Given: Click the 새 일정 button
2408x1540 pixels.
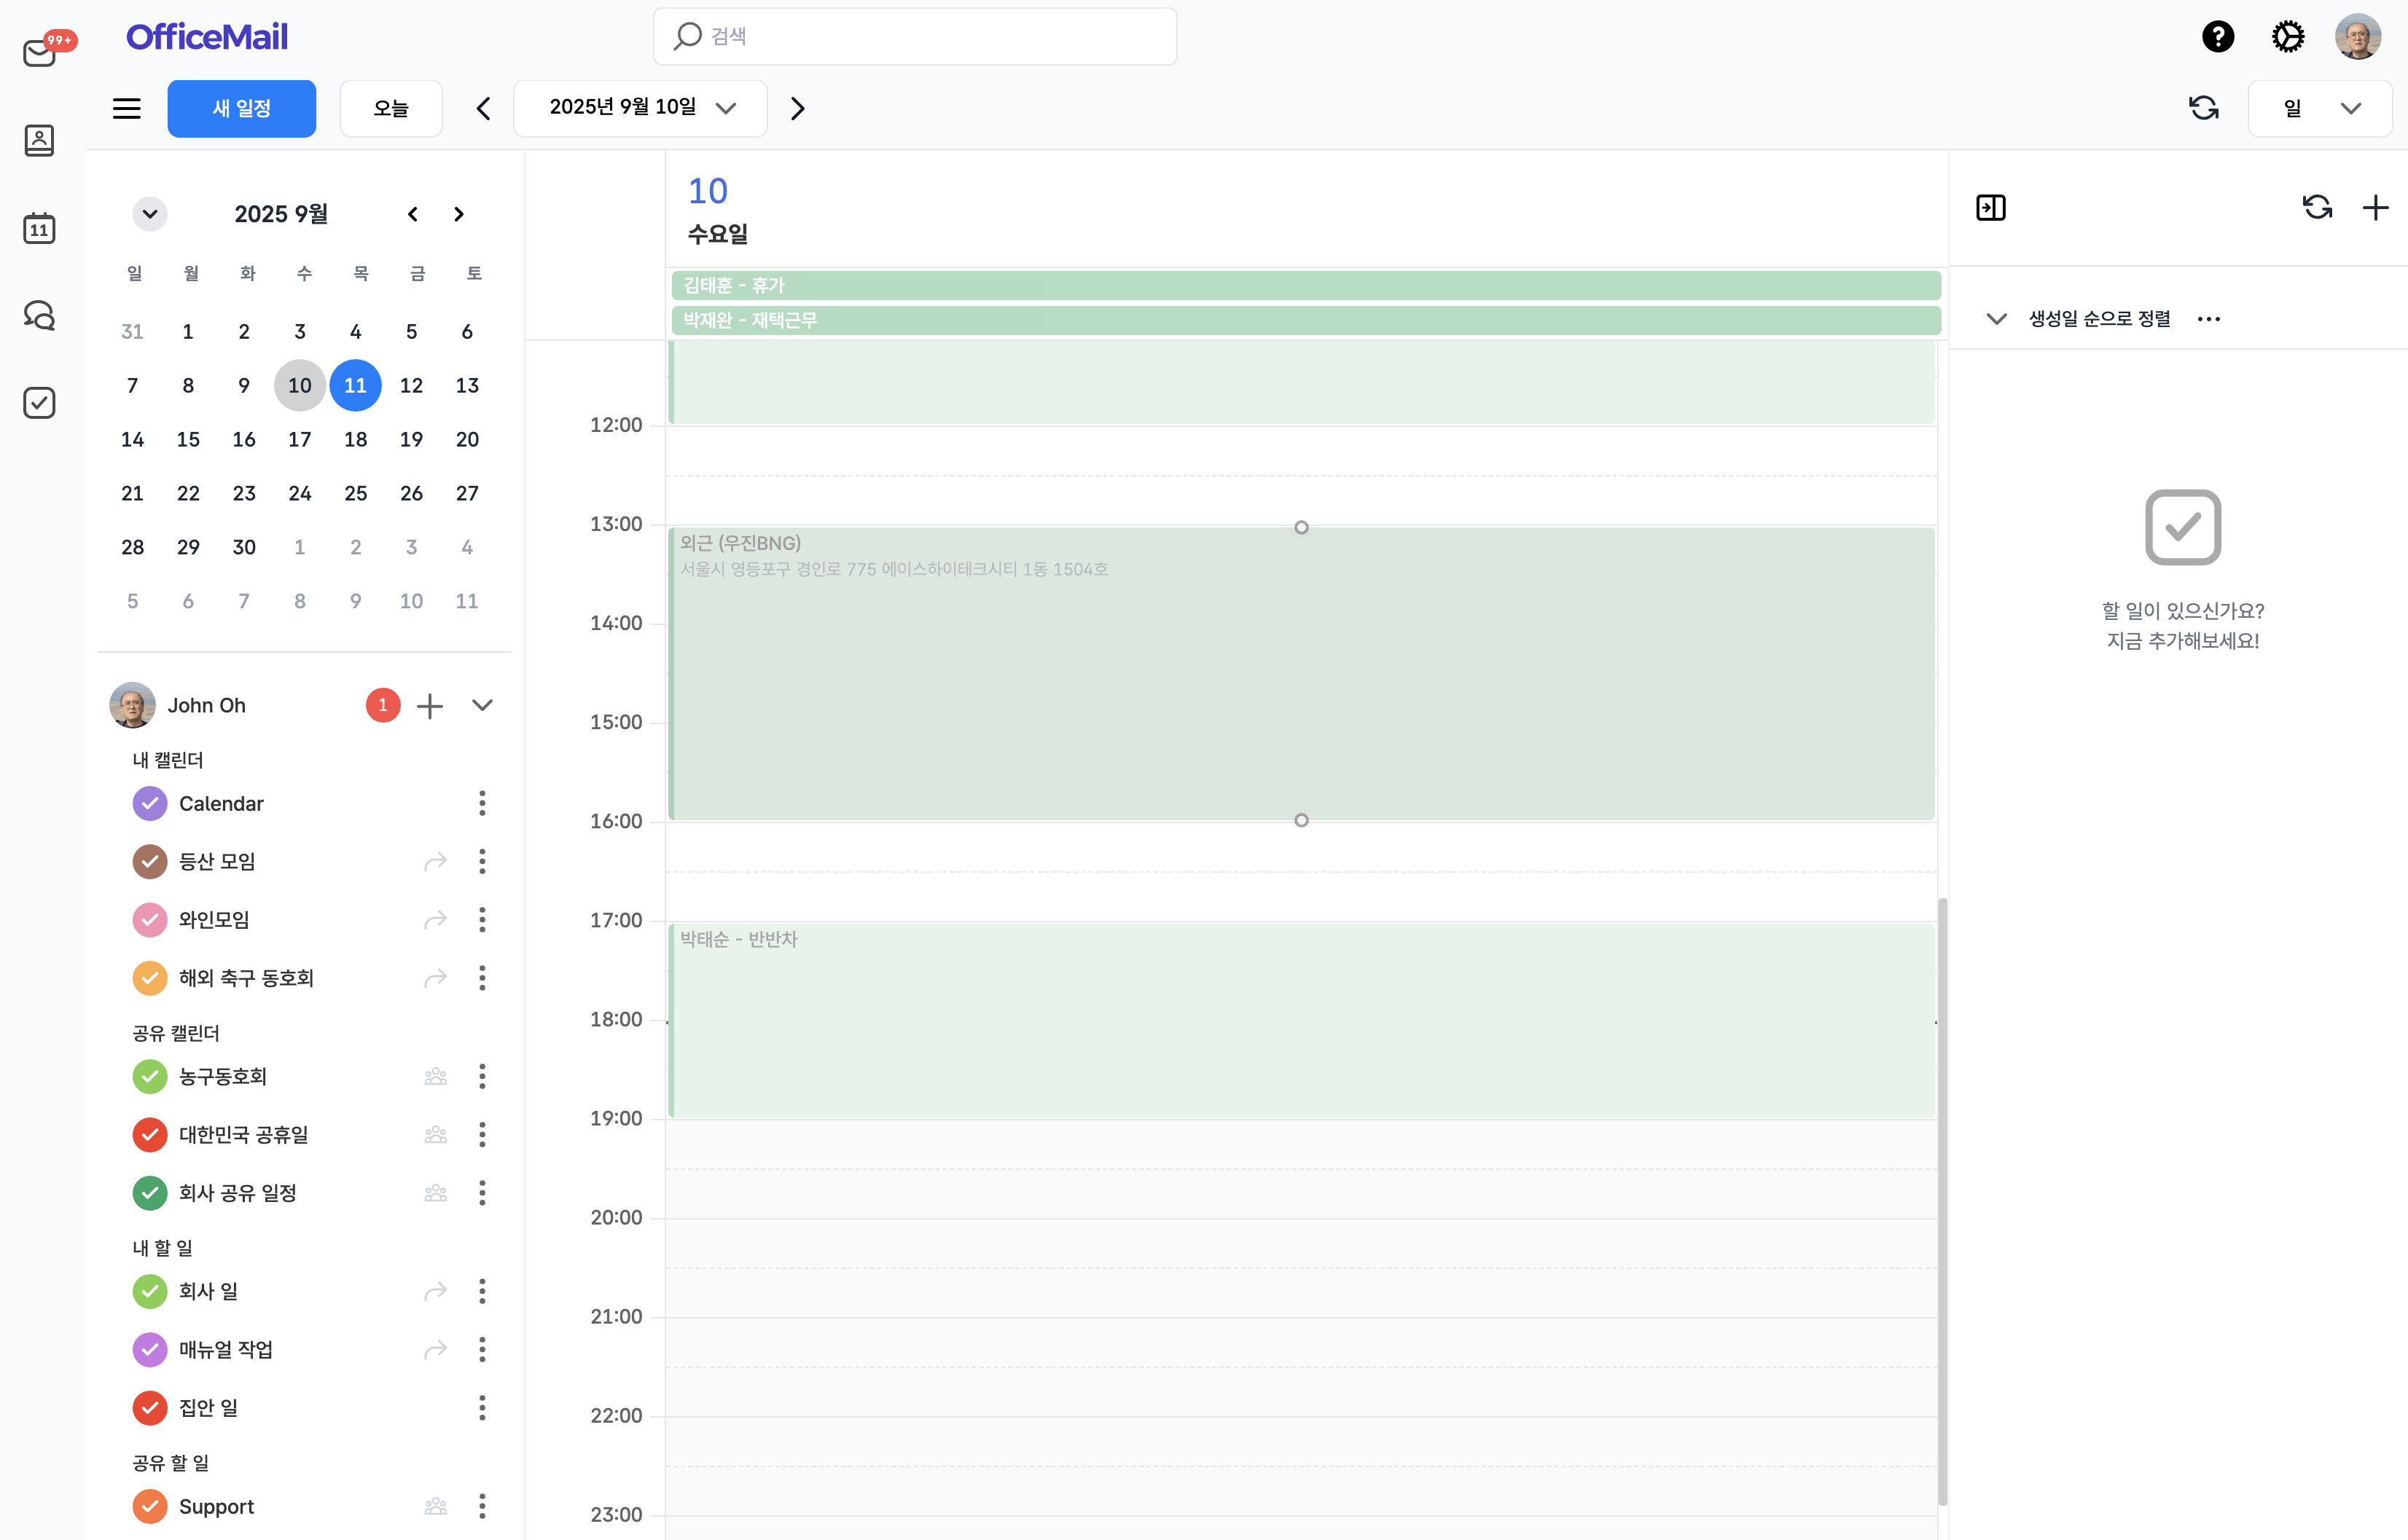Looking at the screenshot, I should coord(241,108).
